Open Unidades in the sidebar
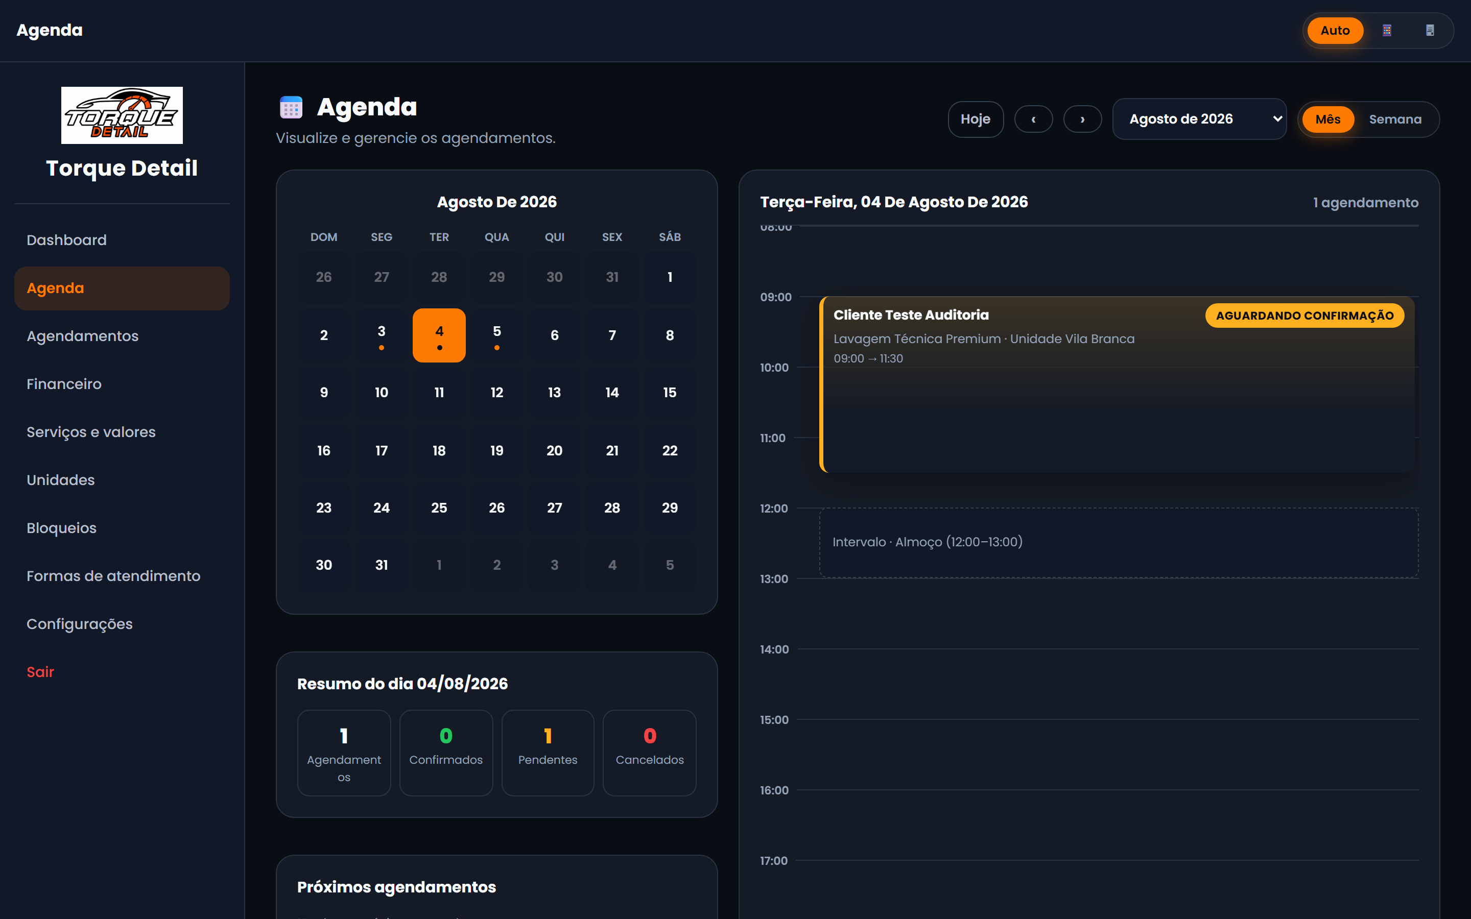This screenshot has height=919, width=1471. click(122, 480)
